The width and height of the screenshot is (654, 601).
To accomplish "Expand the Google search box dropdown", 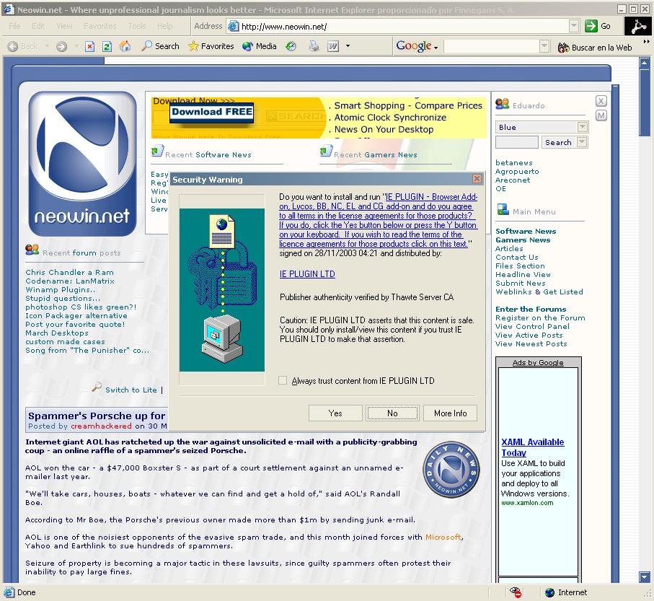I will pos(544,46).
